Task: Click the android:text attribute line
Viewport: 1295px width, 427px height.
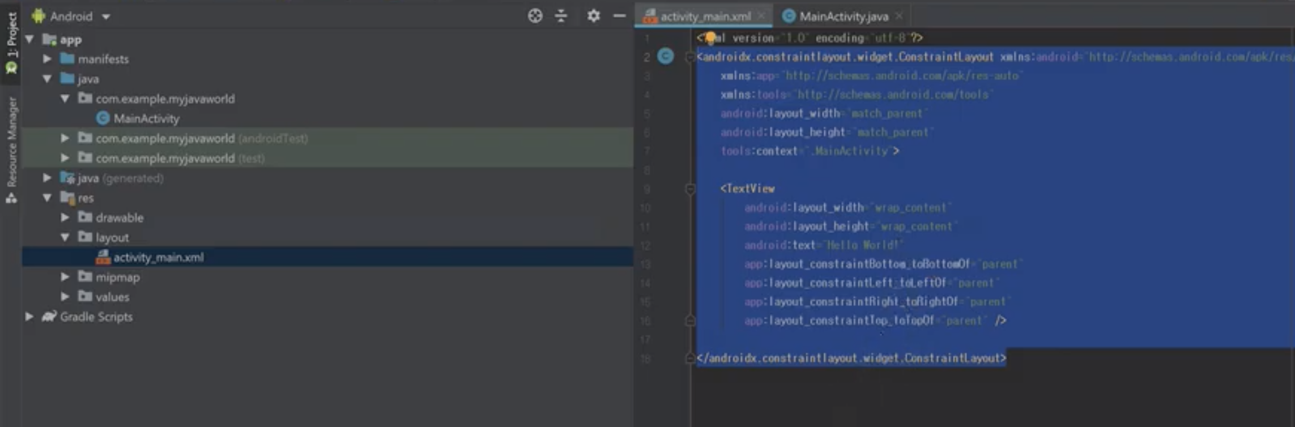Action: click(x=823, y=245)
